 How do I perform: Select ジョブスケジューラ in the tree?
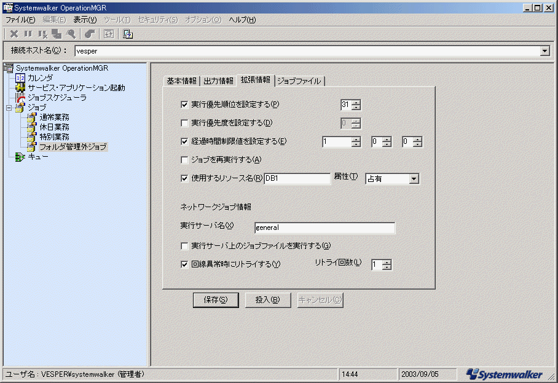click(57, 98)
